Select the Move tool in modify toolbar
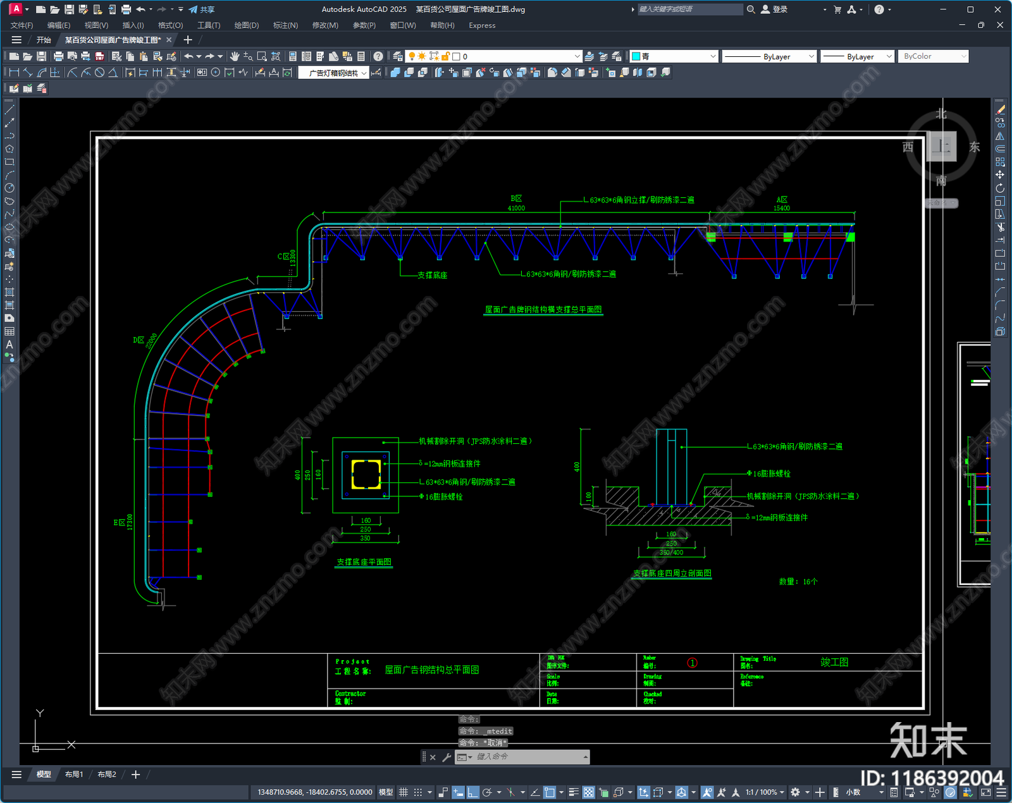 (x=1000, y=175)
